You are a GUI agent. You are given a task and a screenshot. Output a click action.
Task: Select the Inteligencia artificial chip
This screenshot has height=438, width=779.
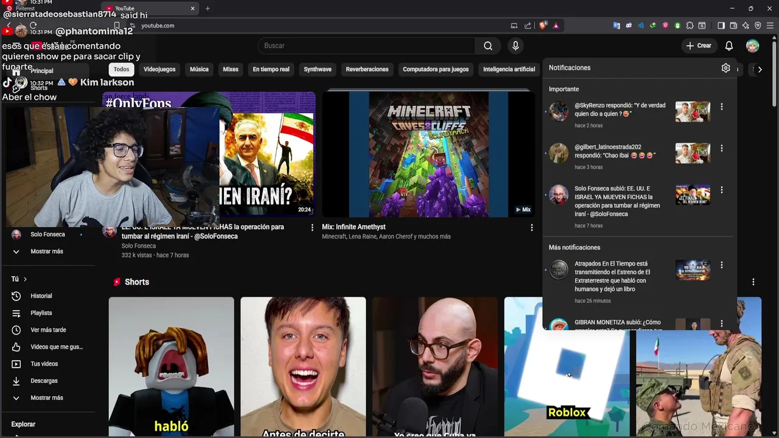tap(509, 69)
